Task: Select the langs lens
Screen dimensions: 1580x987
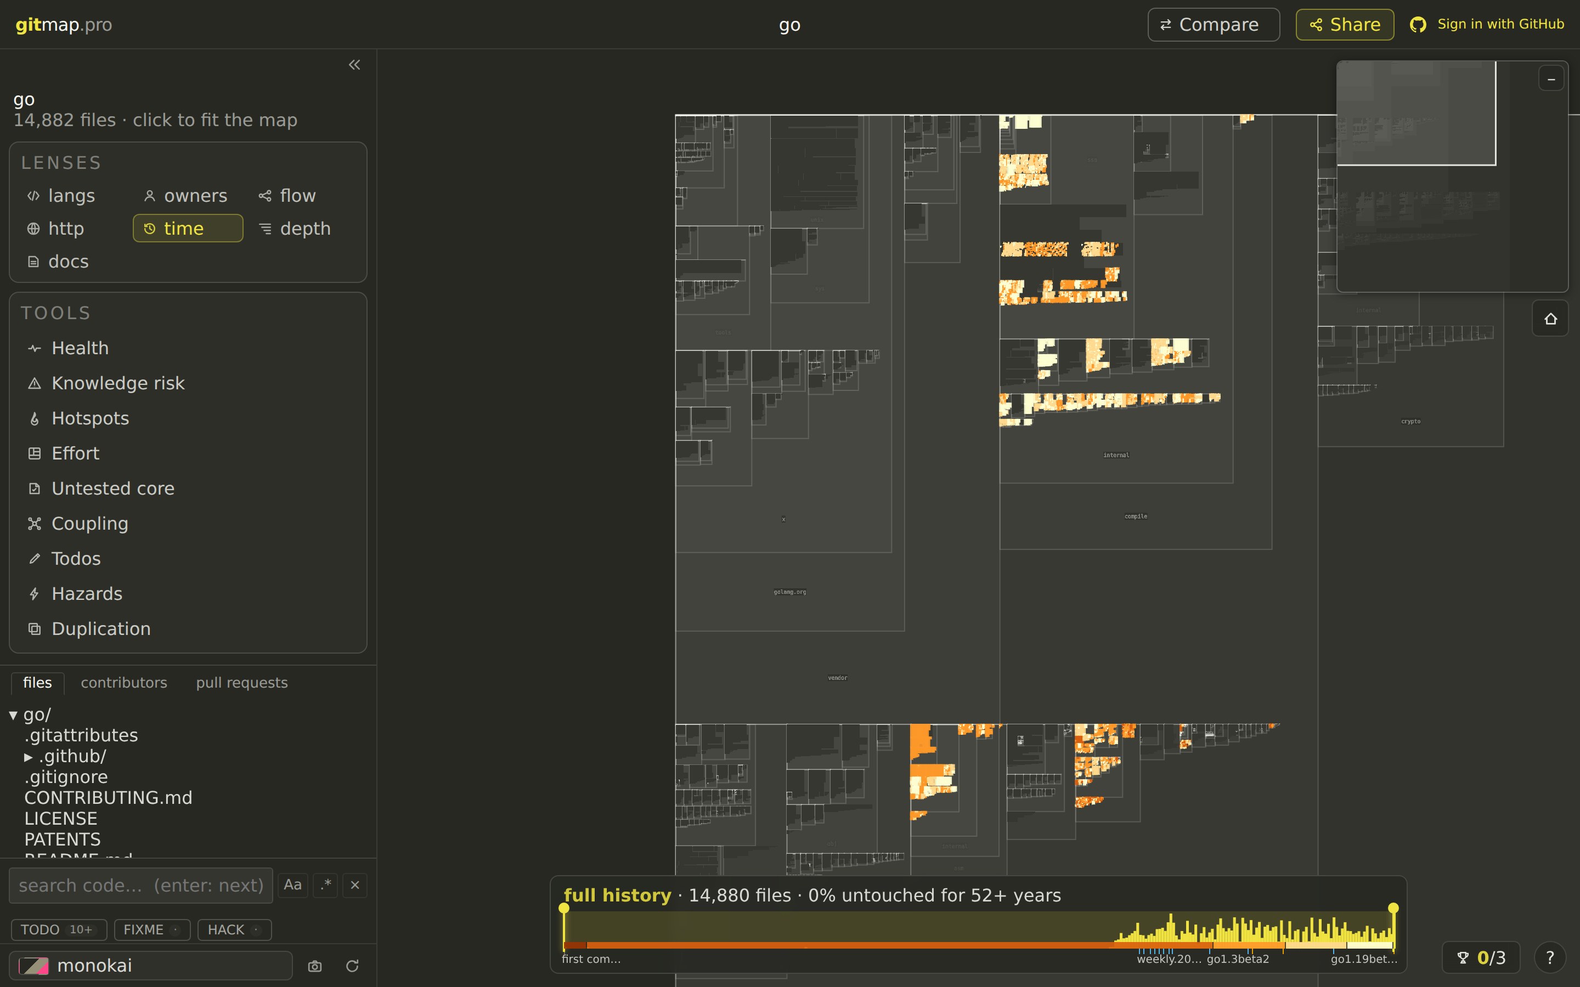Action: [x=61, y=196]
